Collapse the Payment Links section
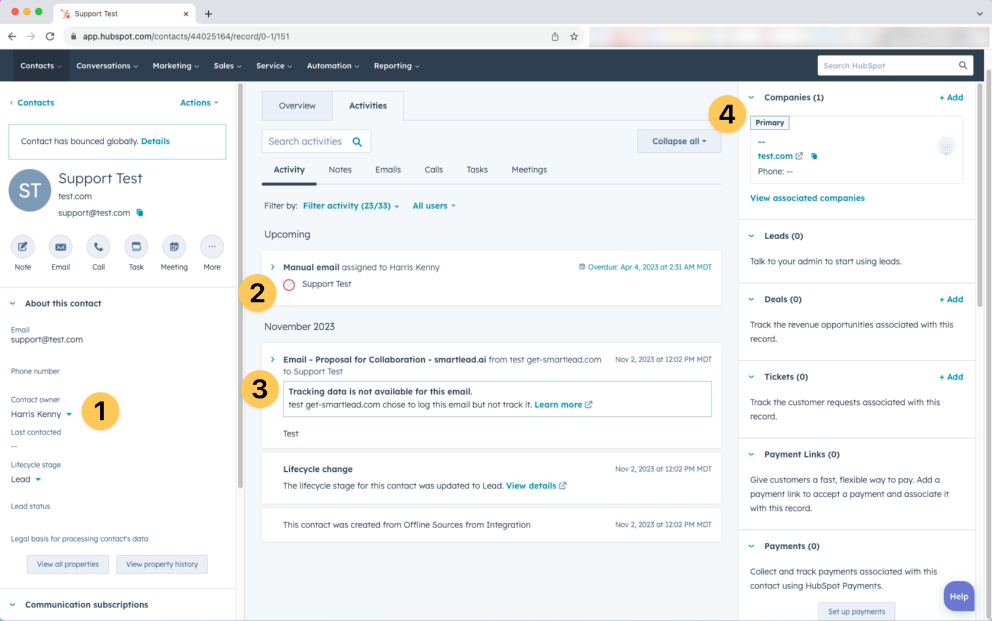 tap(751, 454)
